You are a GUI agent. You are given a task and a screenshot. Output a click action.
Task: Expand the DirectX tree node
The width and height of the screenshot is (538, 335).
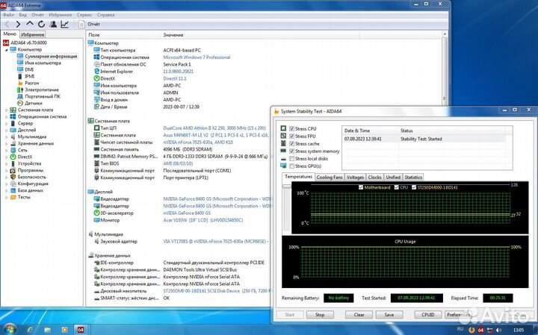(6, 157)
